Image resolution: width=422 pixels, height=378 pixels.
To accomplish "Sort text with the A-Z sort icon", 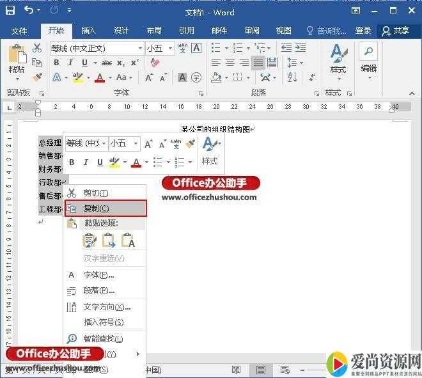I will point(292,77).
